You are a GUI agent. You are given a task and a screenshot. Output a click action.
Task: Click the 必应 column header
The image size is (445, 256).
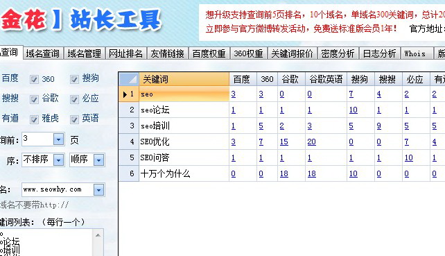tap(416, 79)
